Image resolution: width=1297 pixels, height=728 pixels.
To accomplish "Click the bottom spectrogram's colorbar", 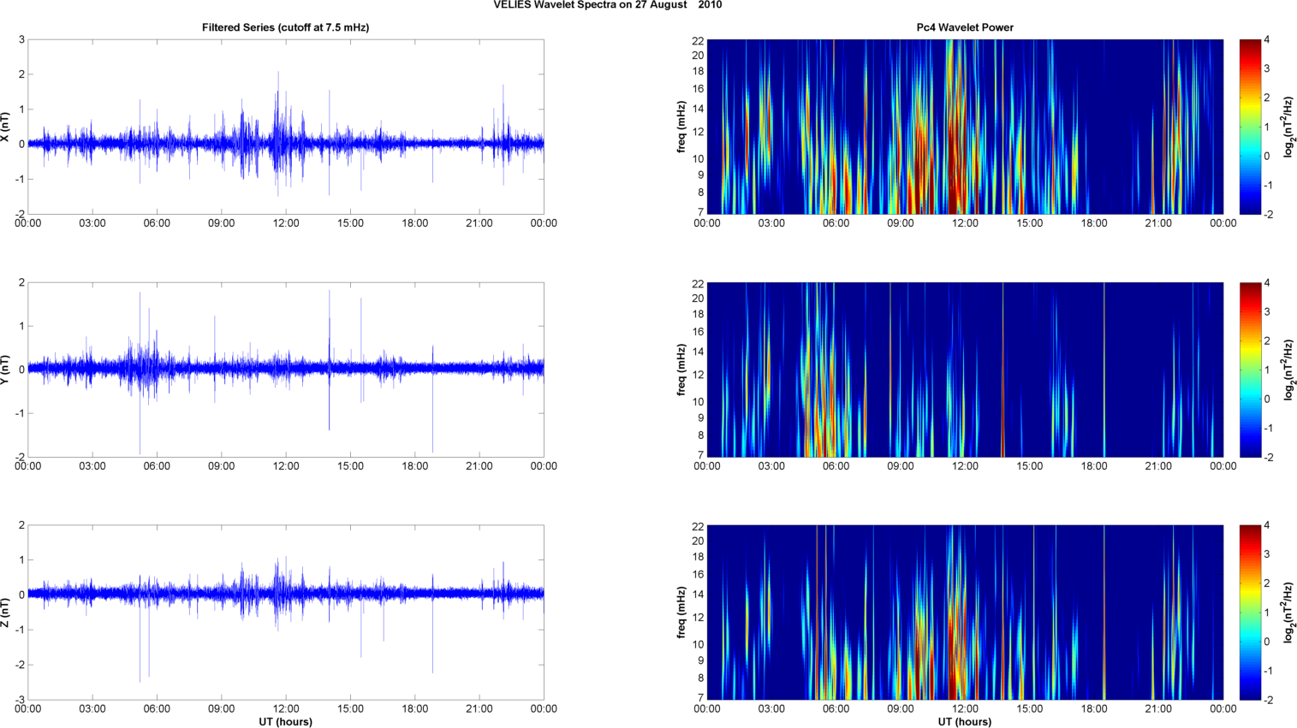I will 1250,613.
